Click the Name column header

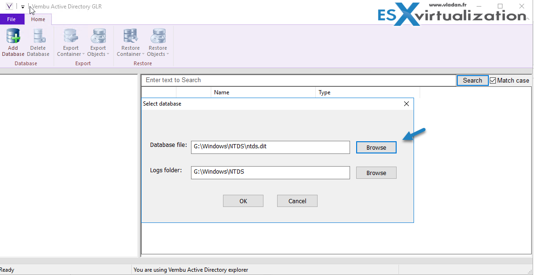tap(263, 92)
